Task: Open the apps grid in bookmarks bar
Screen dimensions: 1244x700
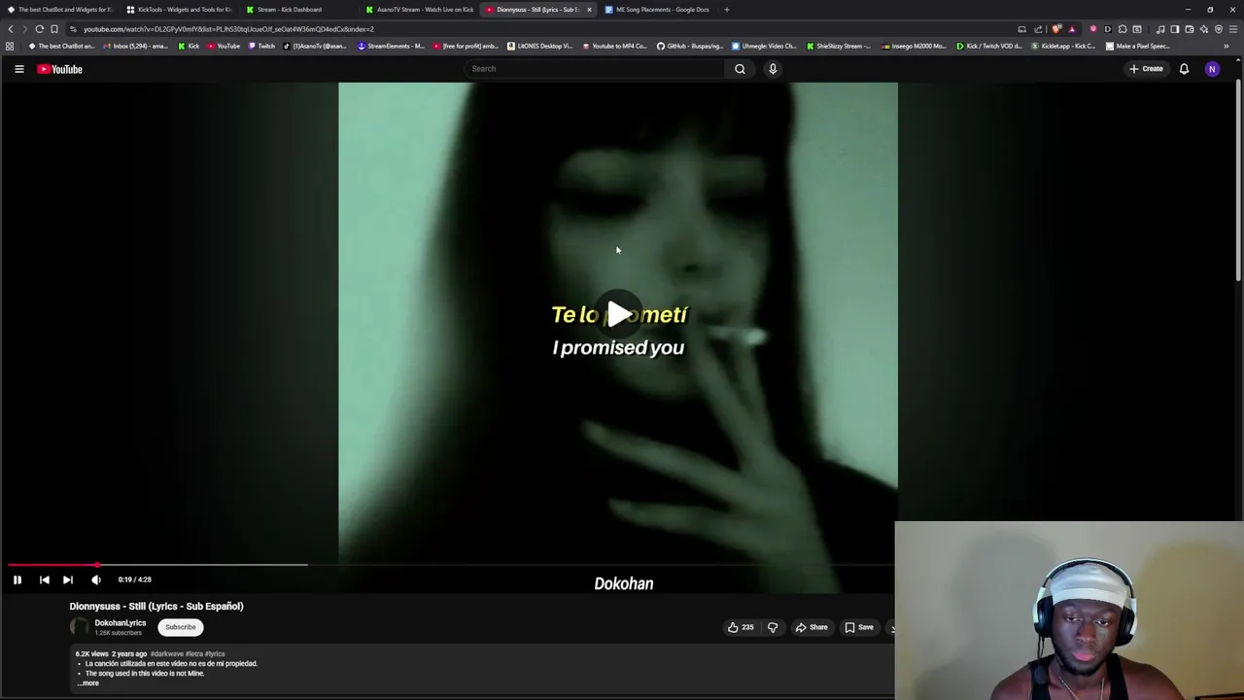Action: click(10, 46)
